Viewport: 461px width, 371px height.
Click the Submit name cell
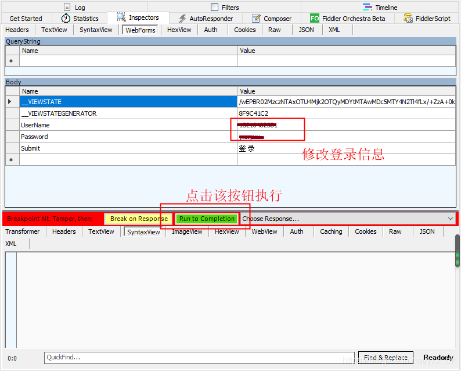[x=128, y=148]
